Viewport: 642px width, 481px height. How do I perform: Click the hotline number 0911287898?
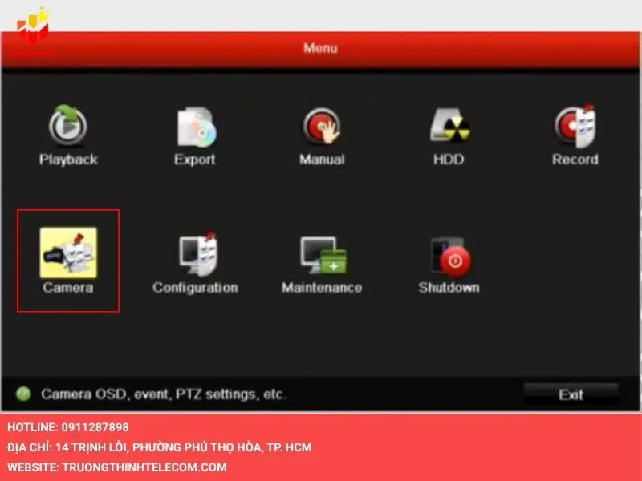[x=94, y=427]
